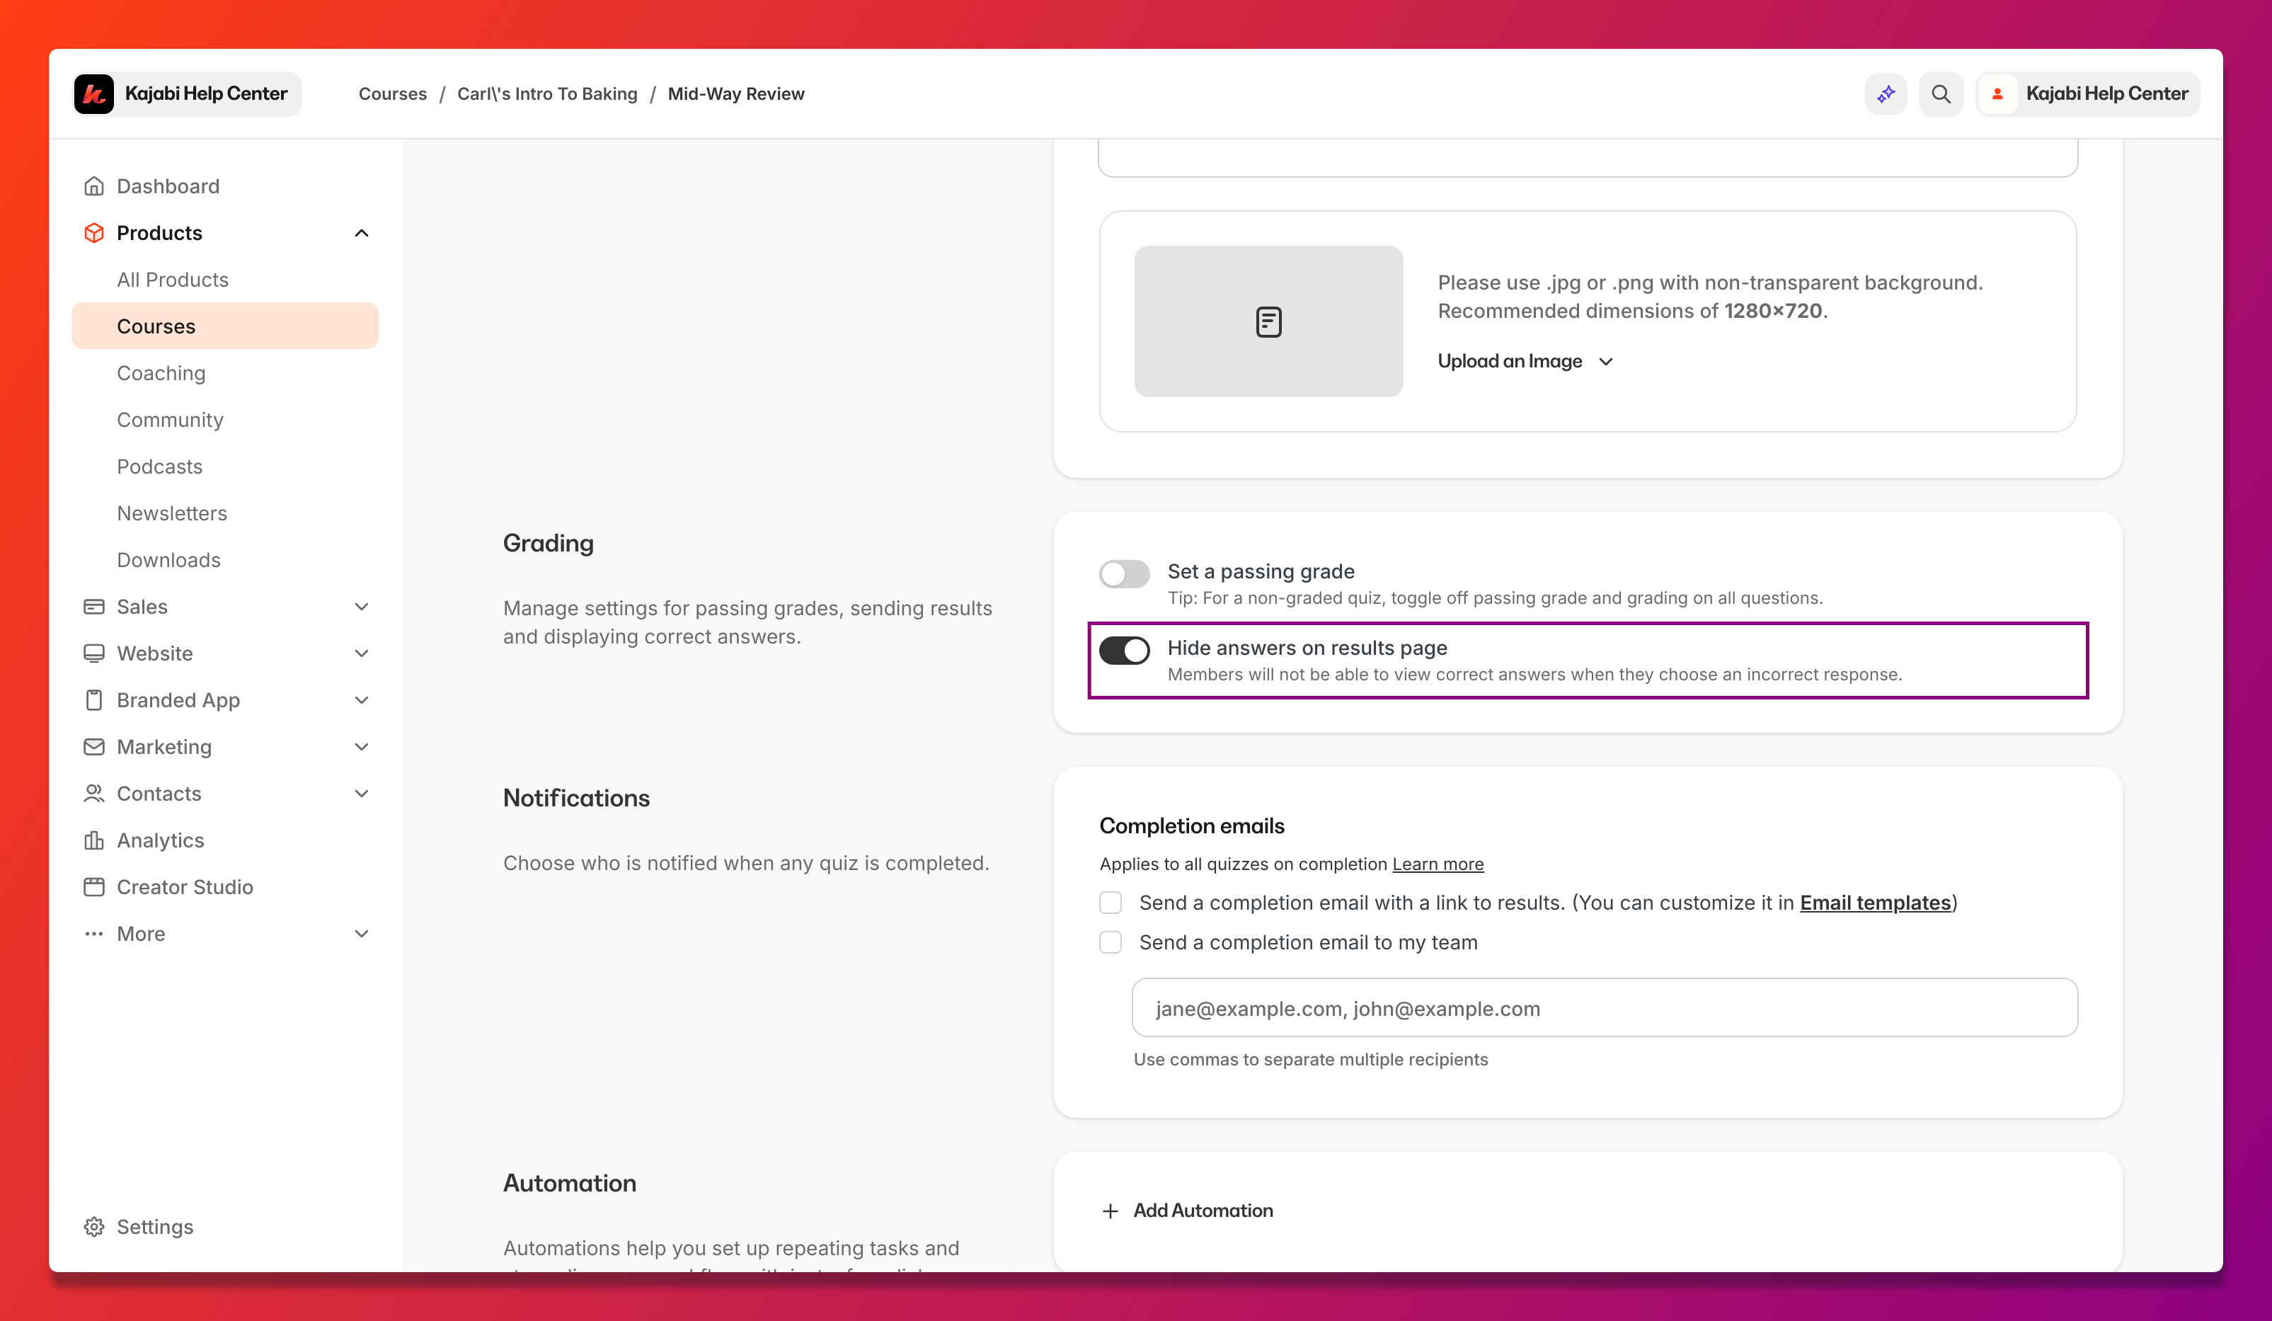Open Newsletters in the sidebar
The width and height of the screenshot is (2272, 1321).
point(171,513)
